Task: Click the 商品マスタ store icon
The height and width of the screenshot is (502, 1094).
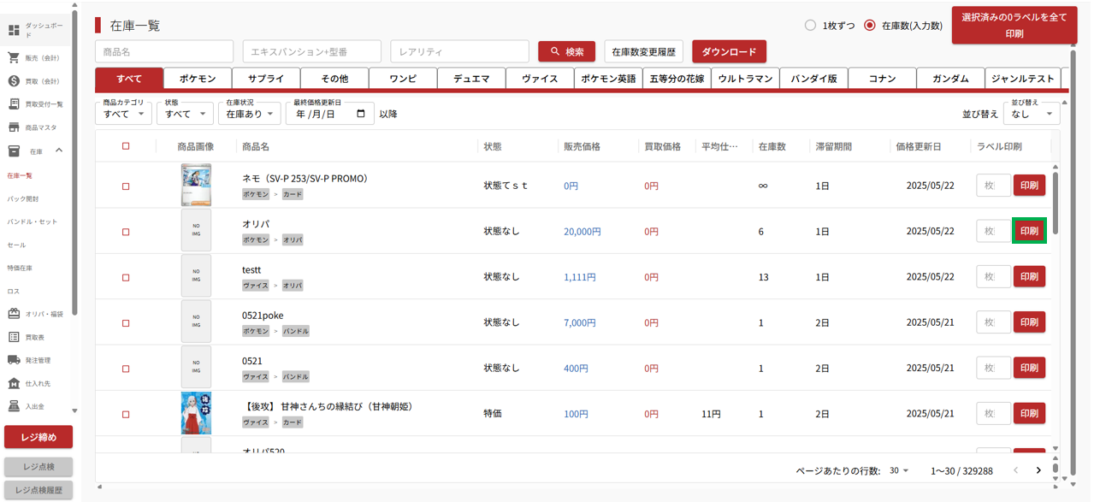Action: 14,127
